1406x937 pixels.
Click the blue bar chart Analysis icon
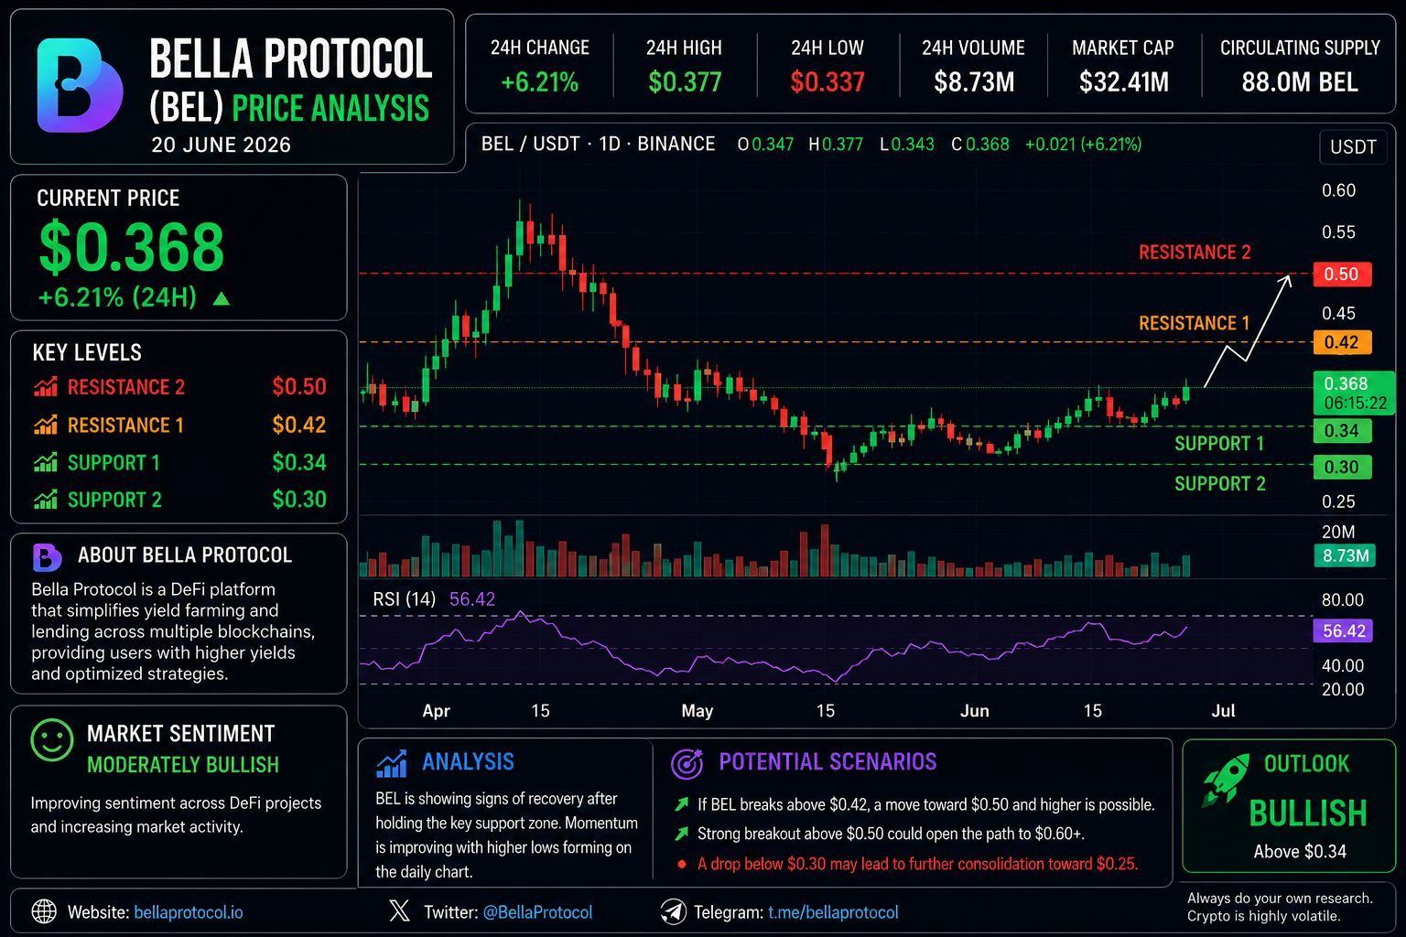[x=392, y=763]
